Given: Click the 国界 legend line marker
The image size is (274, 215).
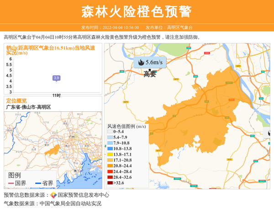Looking at the screenshot, I should click(11, 183).
